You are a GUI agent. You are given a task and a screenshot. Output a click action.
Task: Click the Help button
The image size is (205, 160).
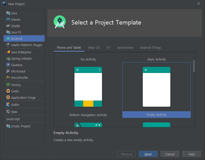(191, 154)
